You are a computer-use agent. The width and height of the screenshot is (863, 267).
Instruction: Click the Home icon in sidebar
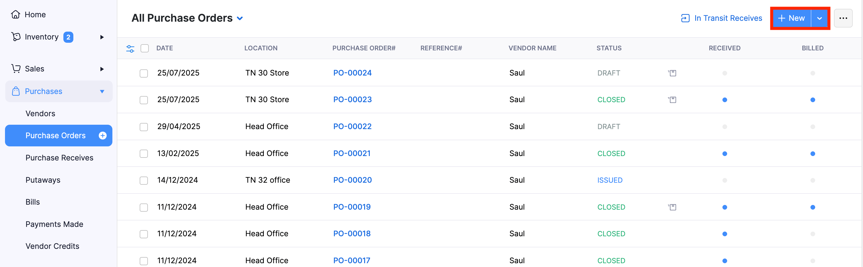coord(16,14)
